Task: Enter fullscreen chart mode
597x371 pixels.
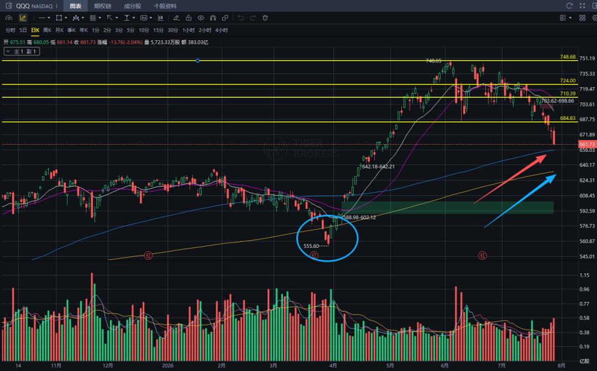Action: (582, 6)
